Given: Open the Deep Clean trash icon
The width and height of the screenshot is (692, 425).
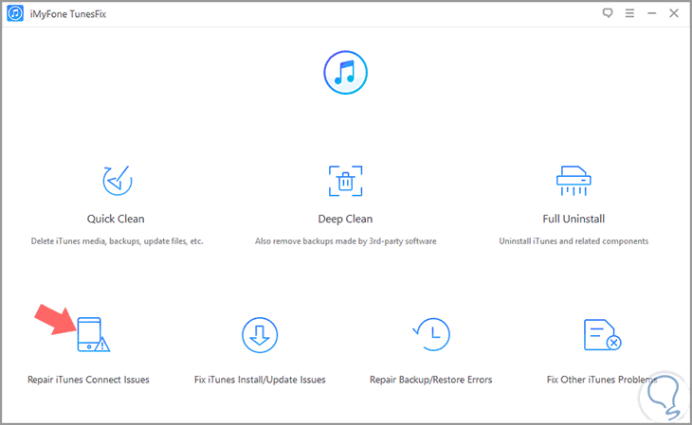Looking at the screenshot, I should pyautogui.click(x=346, y=181).
